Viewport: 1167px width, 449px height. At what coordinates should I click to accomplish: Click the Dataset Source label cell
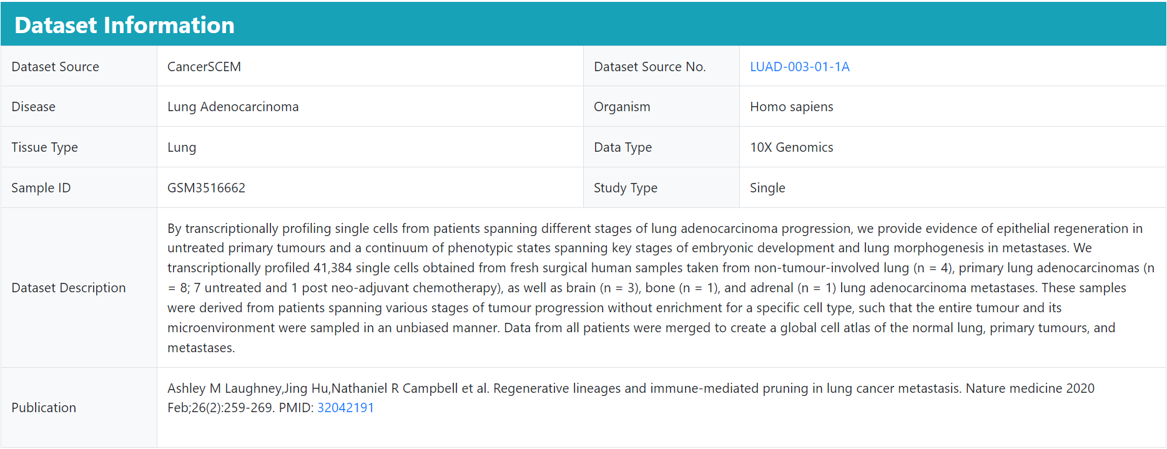point(79,66)
